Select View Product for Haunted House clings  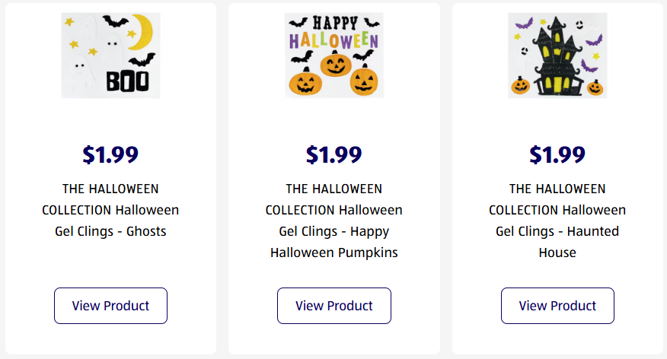pyautogui.click(x=557, y=306)
